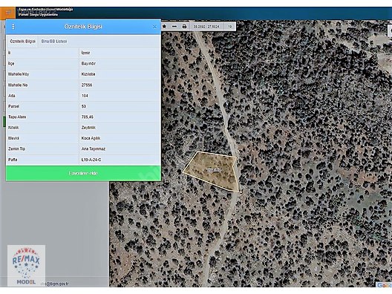
Task: Click the minus measure icon in map toolbar
Action: click(174, 26)
